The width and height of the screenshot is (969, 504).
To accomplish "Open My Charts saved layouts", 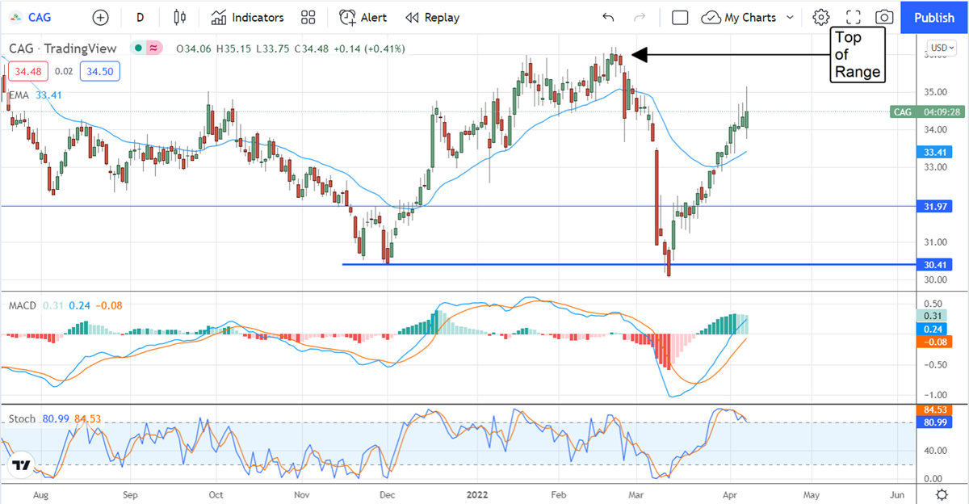I will (x=740, y=17).
